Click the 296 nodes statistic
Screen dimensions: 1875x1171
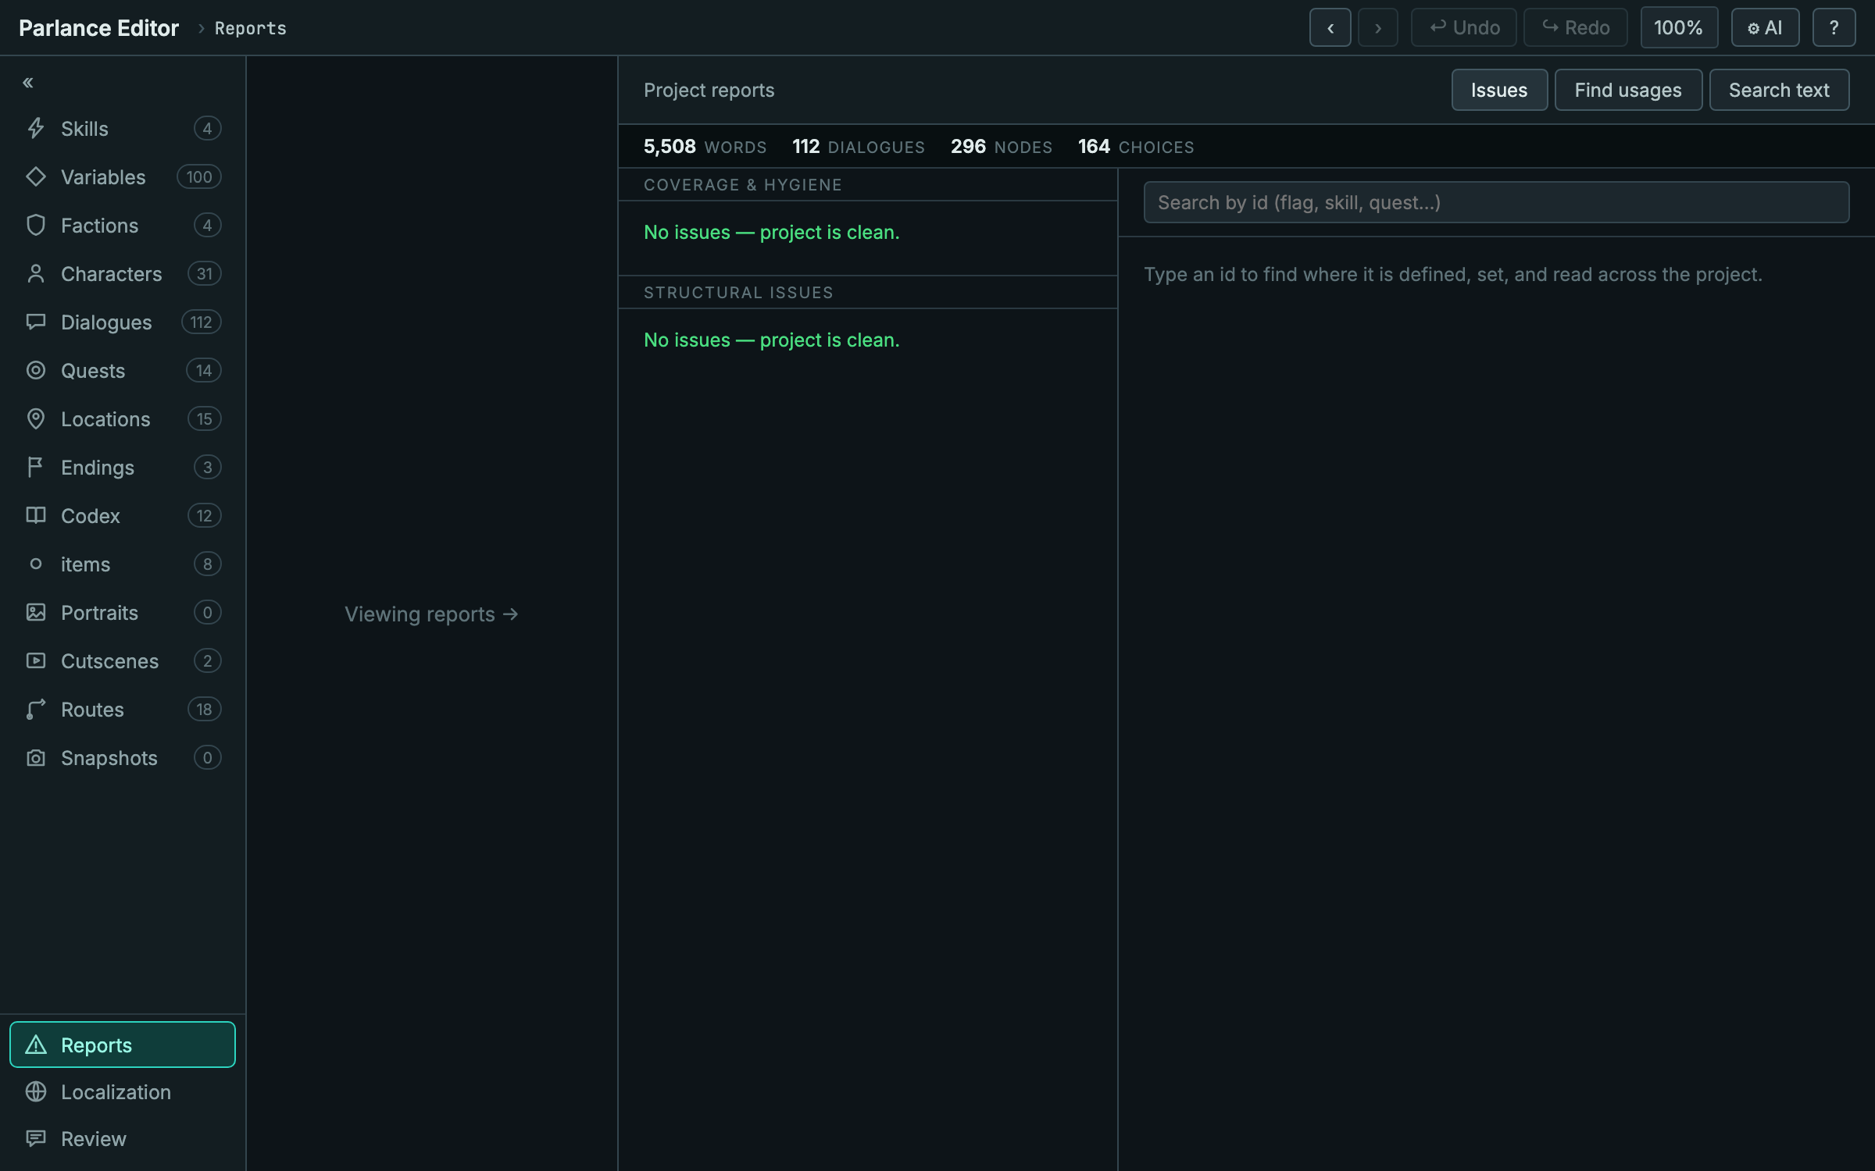tap(1002, 147)
